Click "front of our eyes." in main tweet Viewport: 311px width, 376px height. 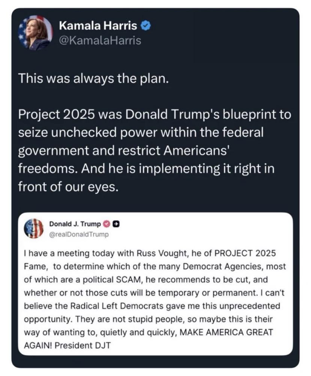pos(68,187)
